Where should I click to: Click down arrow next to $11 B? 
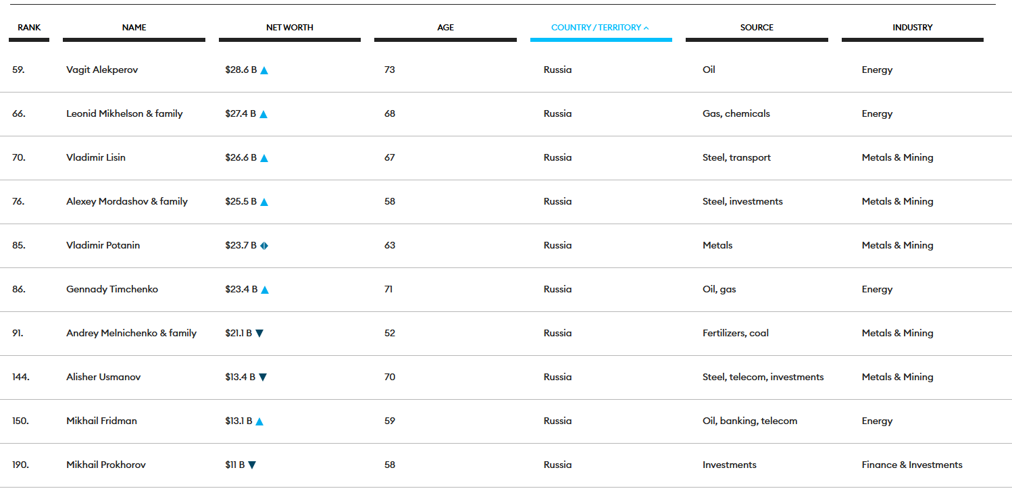click(252, 465)
